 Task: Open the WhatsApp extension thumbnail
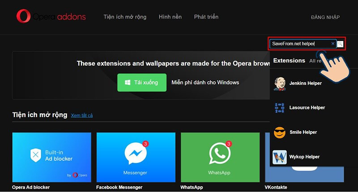[220, 157]
